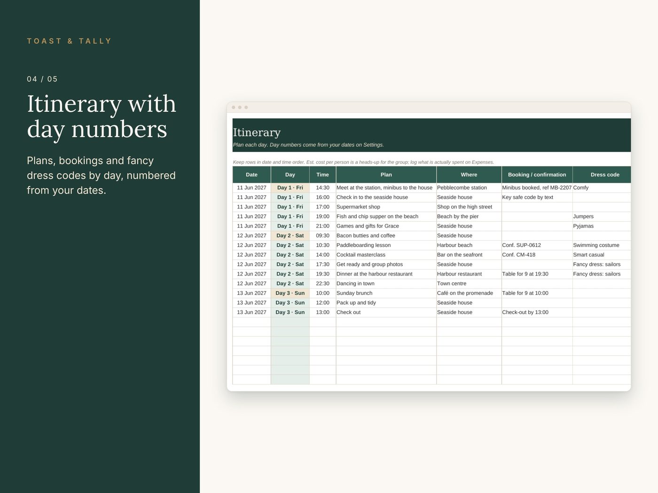Click the 'Dancing in town' cell
Image resolution: width=658 pixels, height=493 pixels.
point(386,284)
